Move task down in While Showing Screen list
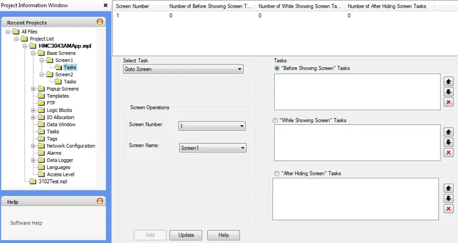The width and height of the screenshot is (458, 243). [x=448, y=142]
